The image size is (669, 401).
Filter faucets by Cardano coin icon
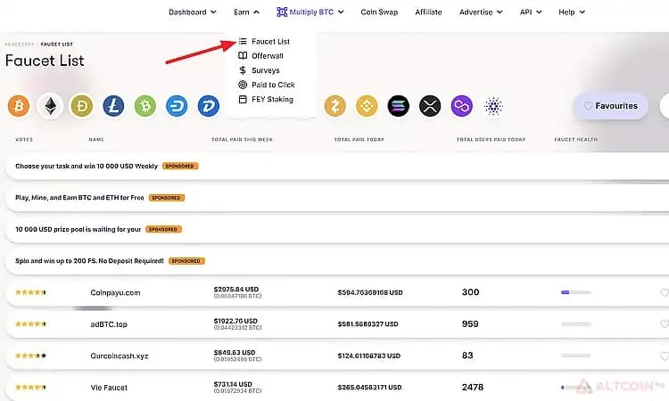(x=493, y=106)
